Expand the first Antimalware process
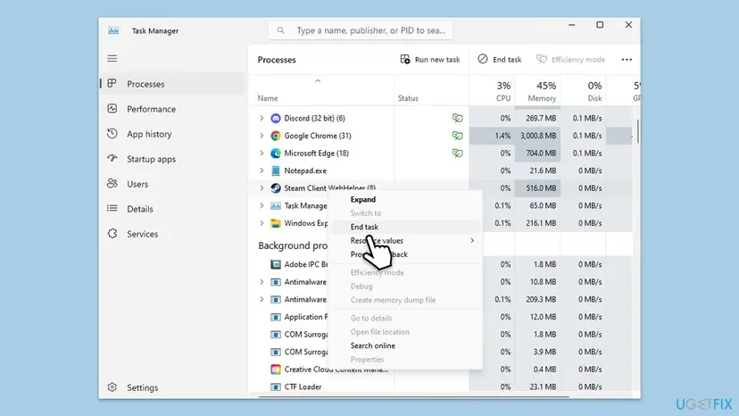Image resolution: width=739 pixels, height=416 pixels. (x=262, y=281)
